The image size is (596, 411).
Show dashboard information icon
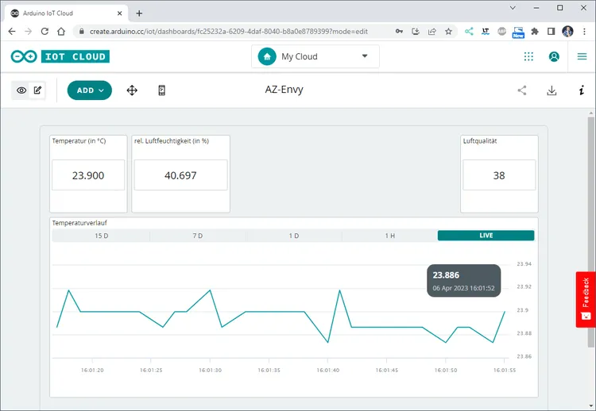point(581,90)
